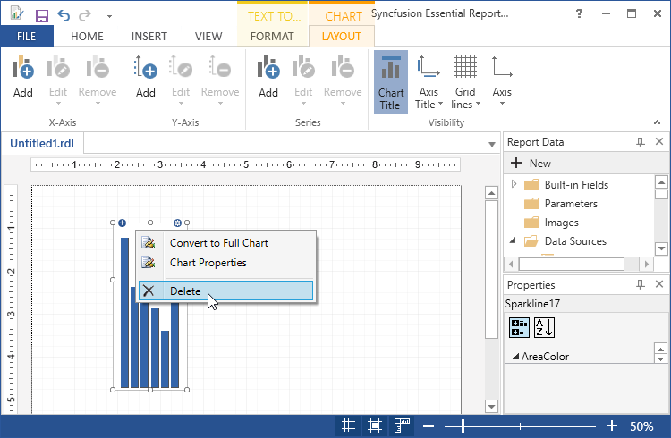Expand Built-in Fields tree node
The image size is (671, 438).
[x=514, y=185]
